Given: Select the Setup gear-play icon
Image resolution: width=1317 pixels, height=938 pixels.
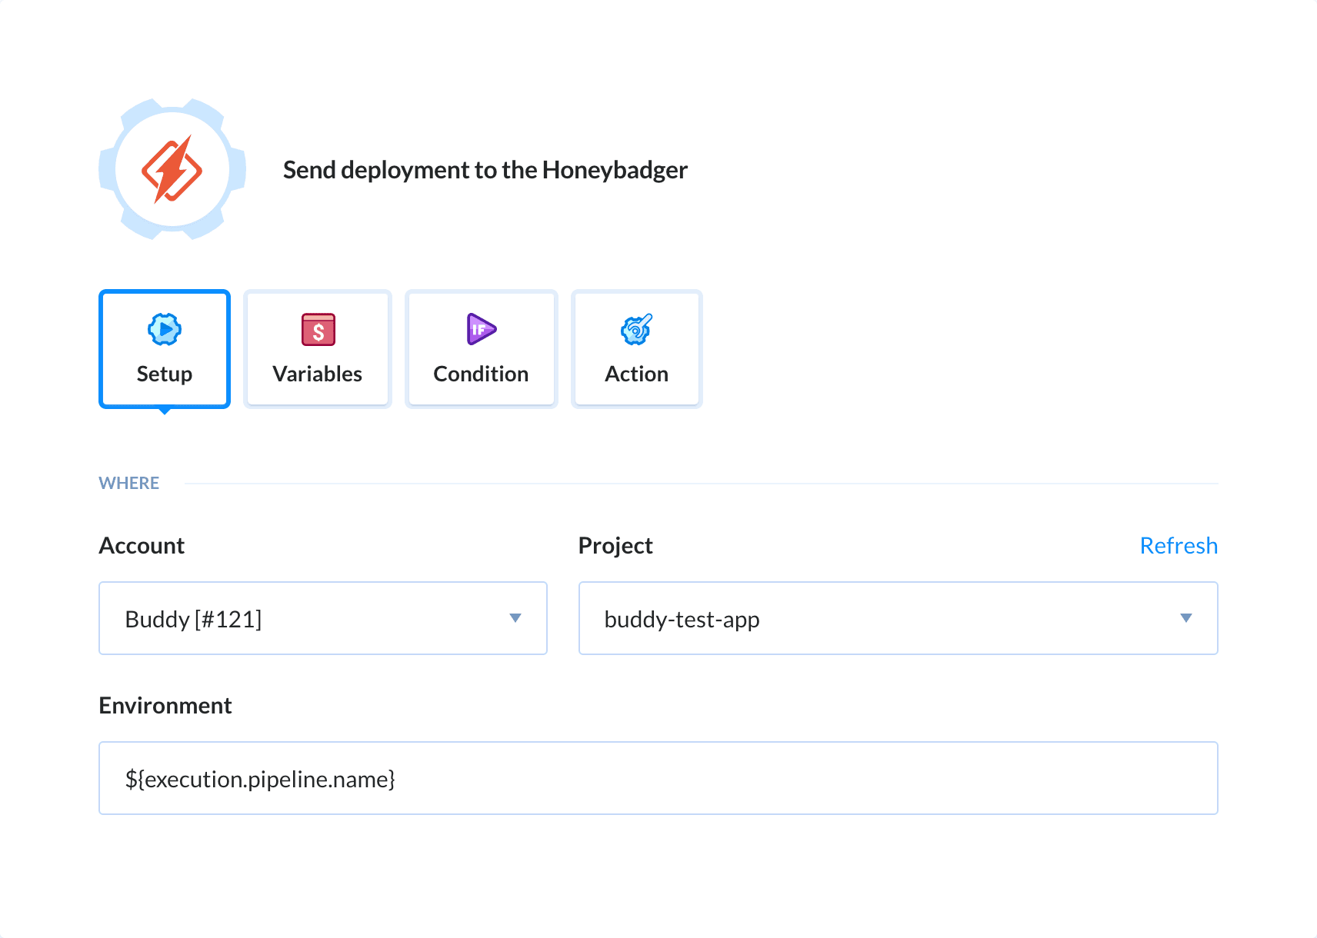Looking at the screenshot, I should (x=164, y=329).
